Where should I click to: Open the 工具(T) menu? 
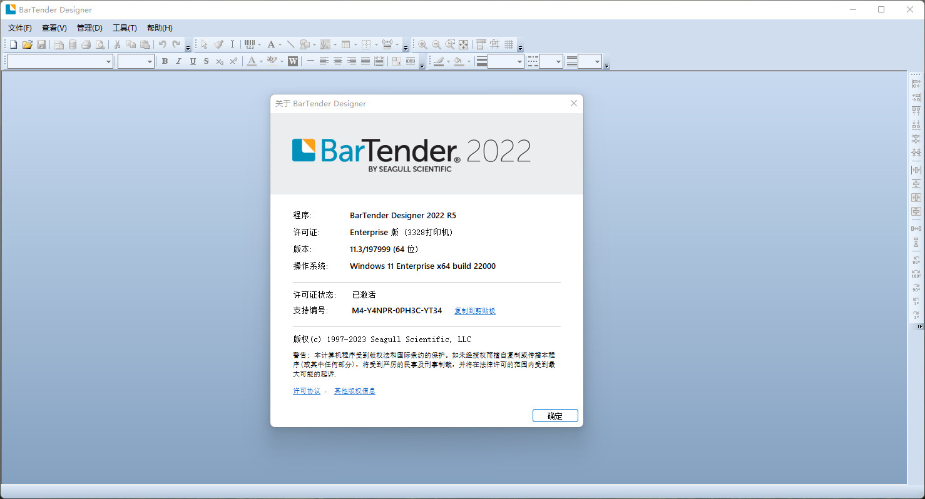pyautogui.click(x=125, y=28)
